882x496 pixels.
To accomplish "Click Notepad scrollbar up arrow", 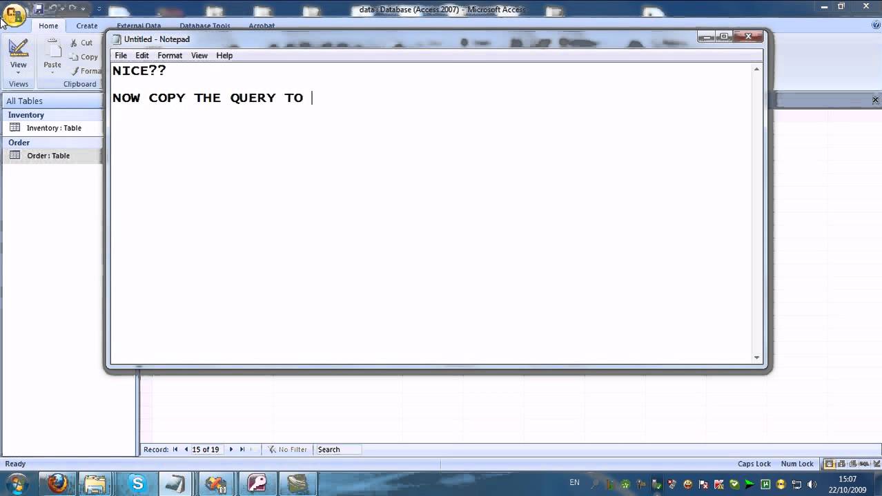I will tap(756, 69).
